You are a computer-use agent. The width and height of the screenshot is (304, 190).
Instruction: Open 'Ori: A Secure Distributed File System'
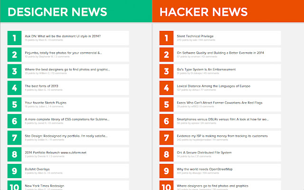[x=204, y=152]
